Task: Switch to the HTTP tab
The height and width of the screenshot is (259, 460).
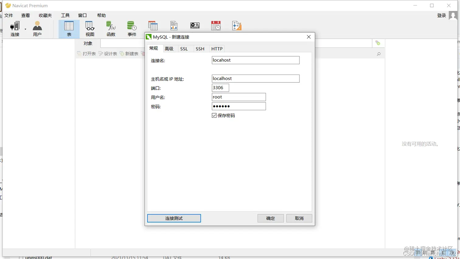Action: 217,49
